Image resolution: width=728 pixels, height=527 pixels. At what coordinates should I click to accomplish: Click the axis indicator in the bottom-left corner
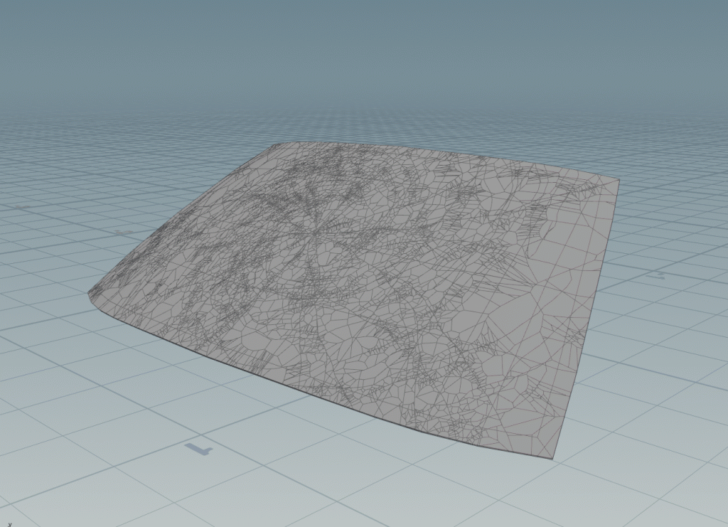(x=9, y=523)
